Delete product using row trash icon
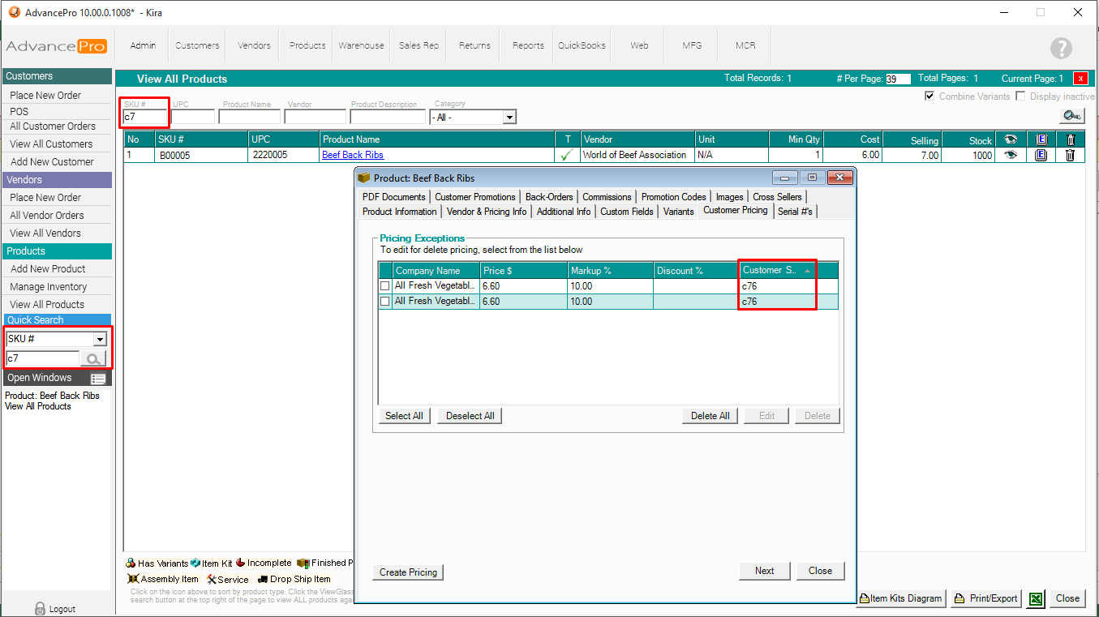The image size is (1099, 617). pyautogui.click(x=1070, y=155)
